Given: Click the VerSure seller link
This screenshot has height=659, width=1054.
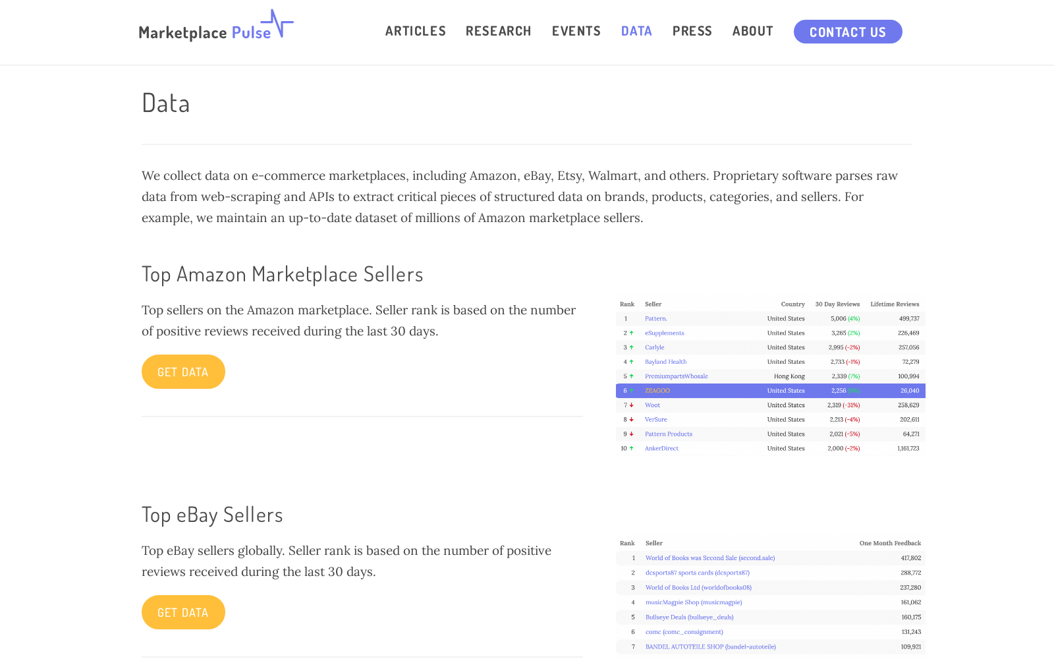Looking at the screenshot, I should point(655,420).
